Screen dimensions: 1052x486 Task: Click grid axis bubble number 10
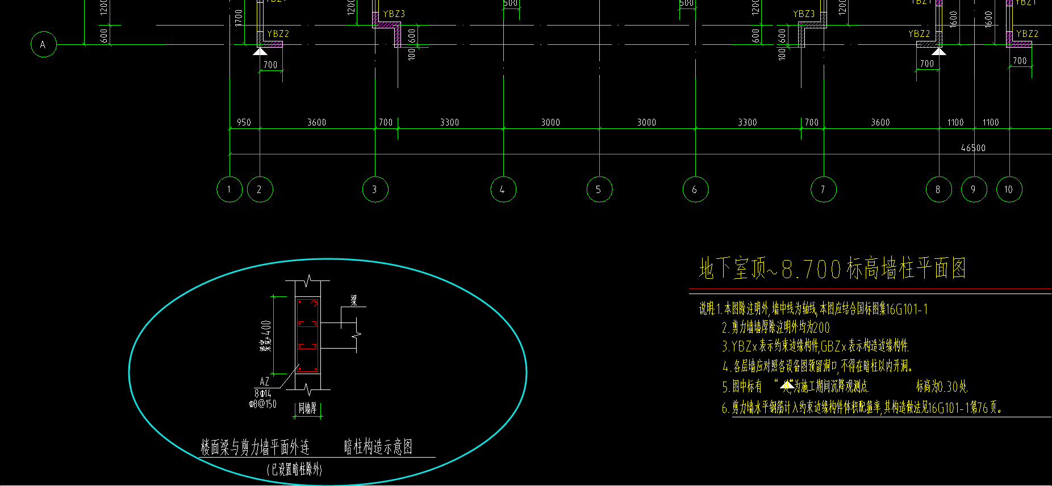pyautogui.click(x=1009, y=190)
